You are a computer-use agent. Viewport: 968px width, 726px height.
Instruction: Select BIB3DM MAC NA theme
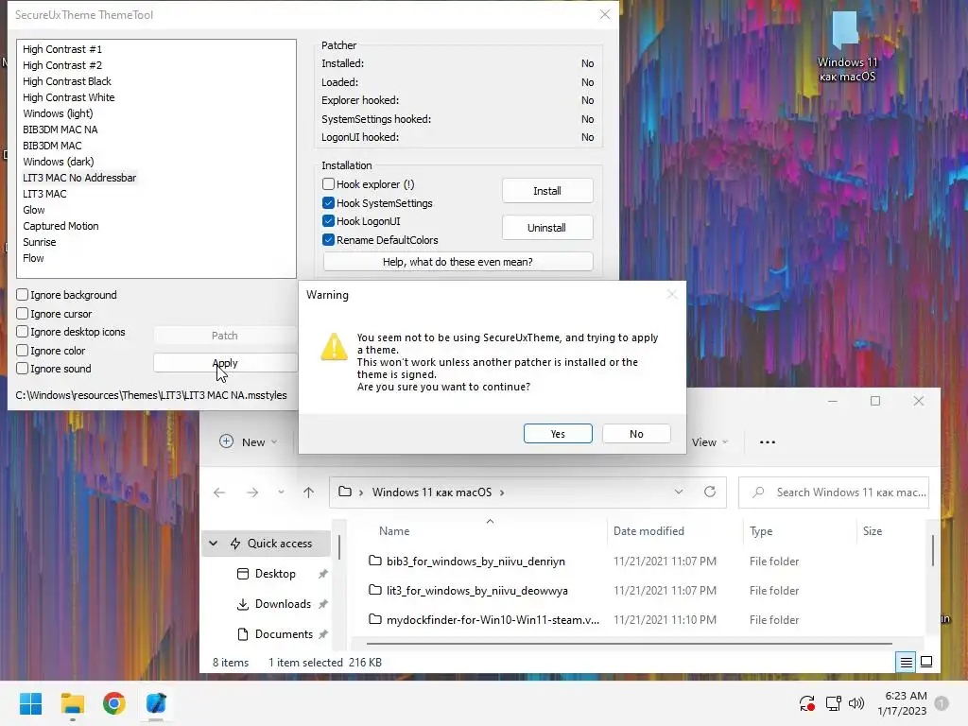tap(60, 130)
